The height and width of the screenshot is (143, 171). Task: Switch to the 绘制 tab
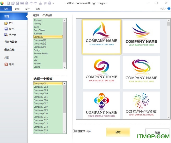click(17, 9)
